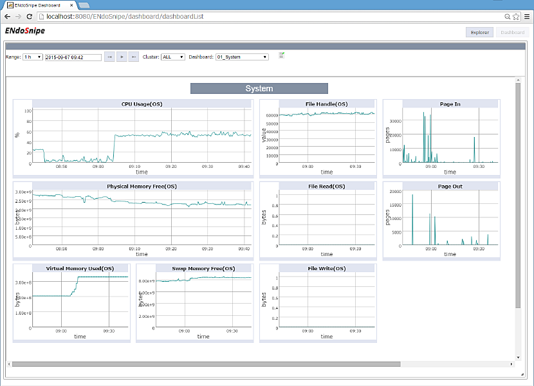Click the Physical Memory Free(OS) chart title
Viewport: 534px width, 386px height.
point(142,187)
